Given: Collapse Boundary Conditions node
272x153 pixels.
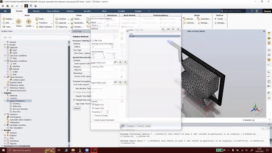Looking at the screenshot, I should click(x=5, y=61).
